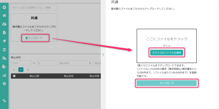219x109 pixels.
Task: Click the 取込件数 column header
Action: pos(94,76)
